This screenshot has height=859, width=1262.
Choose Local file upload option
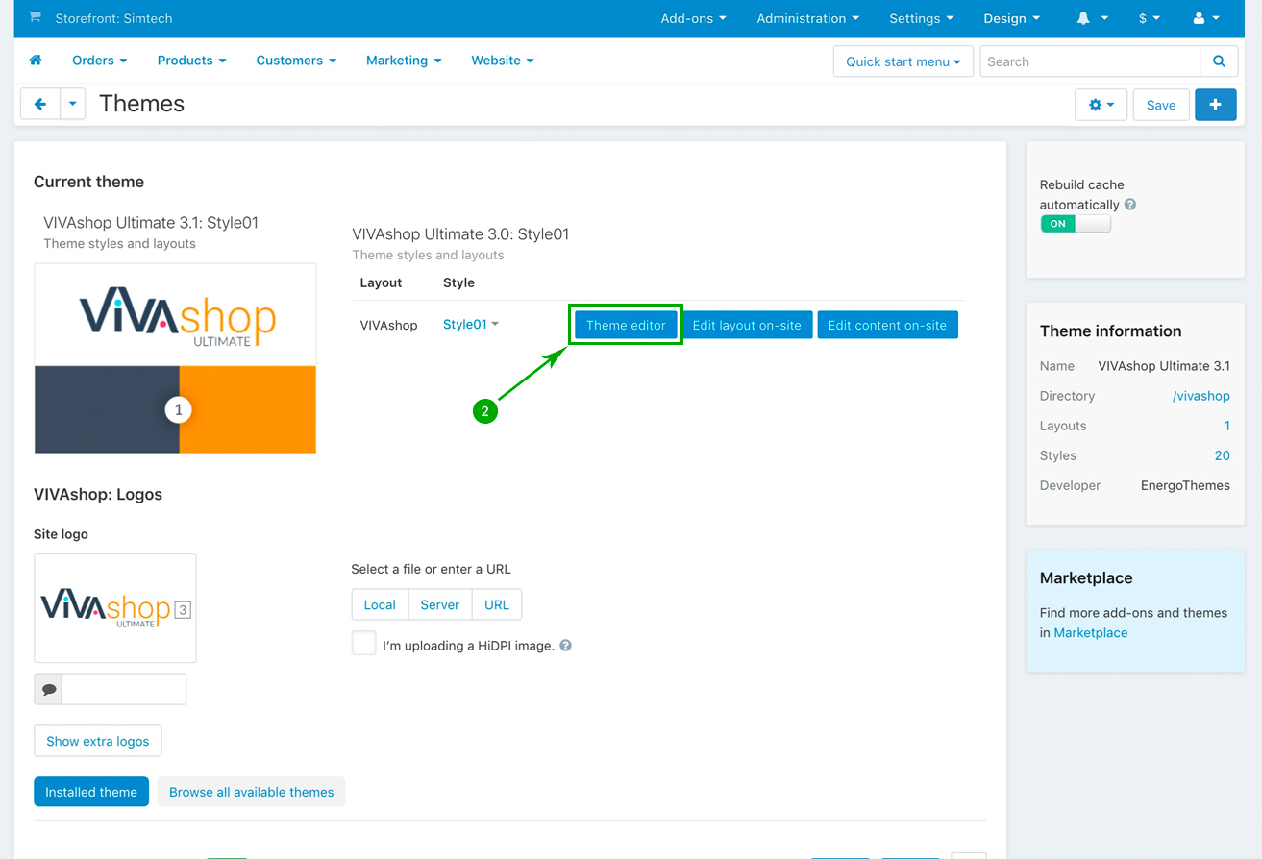pyautogui.click(x=380, y=604)
